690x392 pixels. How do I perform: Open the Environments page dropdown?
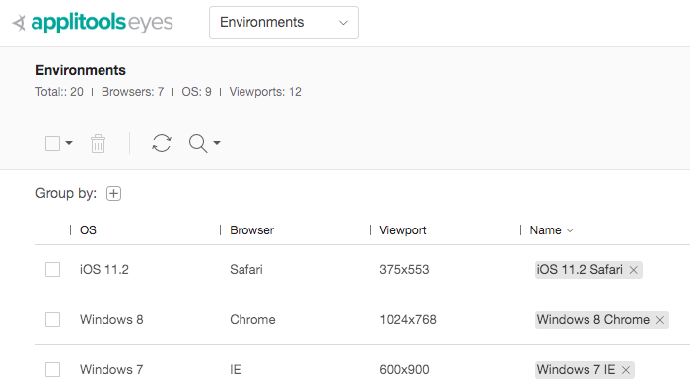(x=284, y=23)
